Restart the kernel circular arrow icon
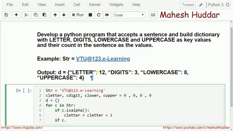Image resolution: width=233 pixels, height=131 pixels. (x=99, y=15)
